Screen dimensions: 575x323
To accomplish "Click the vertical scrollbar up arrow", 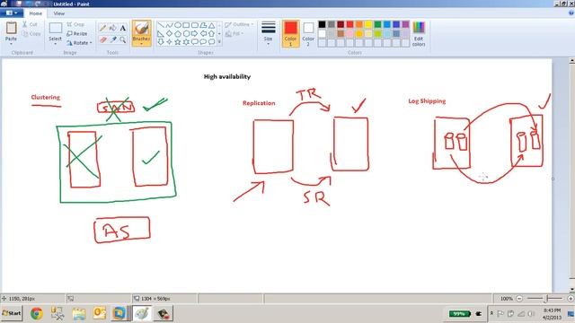I will pyautogui.click(x=572, y=61).
